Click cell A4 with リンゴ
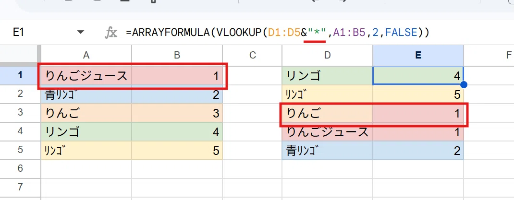The width and height of the screenshot is (514, 200). tap(86, 131)
